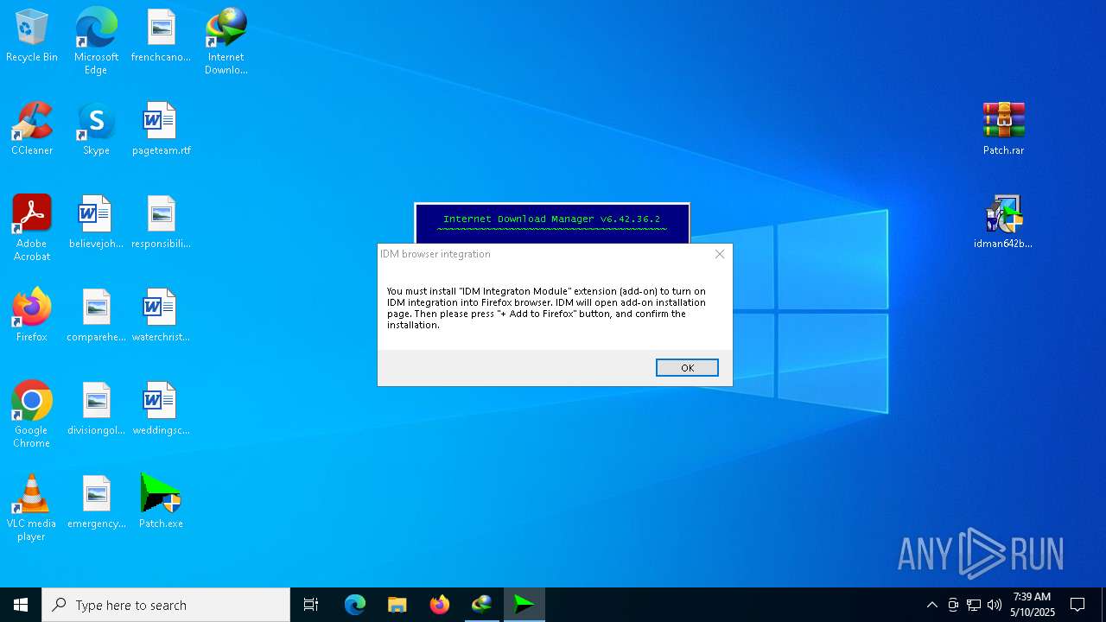This screenshot has width=1106, height=622.
Task: Close the IDM browser integration dialog
Action: pyautogui.click(x=720, y=254)
